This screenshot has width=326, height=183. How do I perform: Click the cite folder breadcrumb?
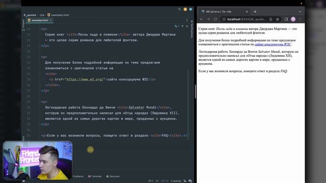click(42, 15)
